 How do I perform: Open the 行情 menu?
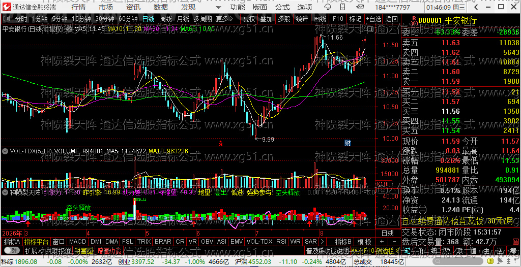coord(78,7)
